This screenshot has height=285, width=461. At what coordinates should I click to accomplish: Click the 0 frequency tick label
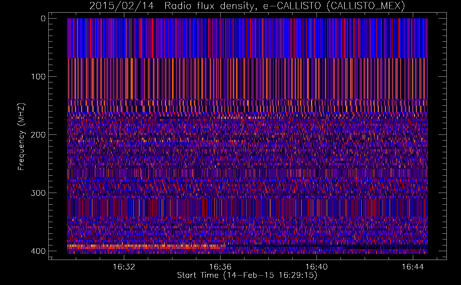tap(43, 19)
